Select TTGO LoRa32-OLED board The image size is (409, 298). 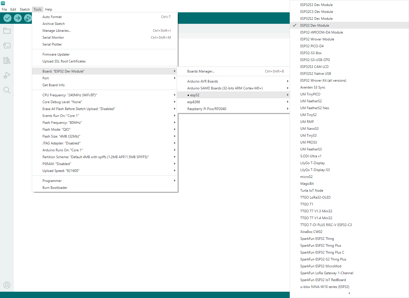[x=349, y=197]
